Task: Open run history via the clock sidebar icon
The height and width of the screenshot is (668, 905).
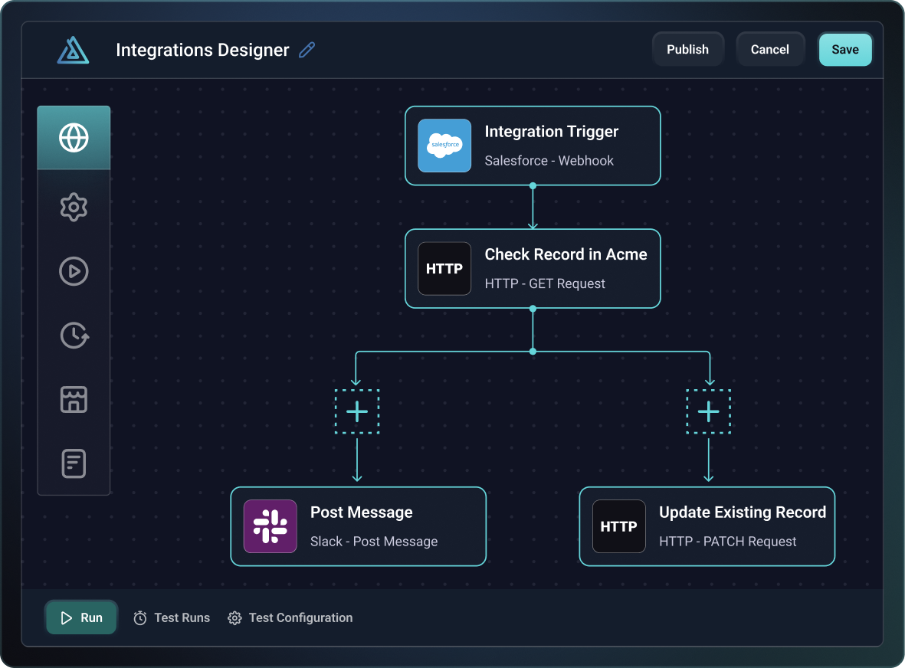Action: (x=74, y=335)
